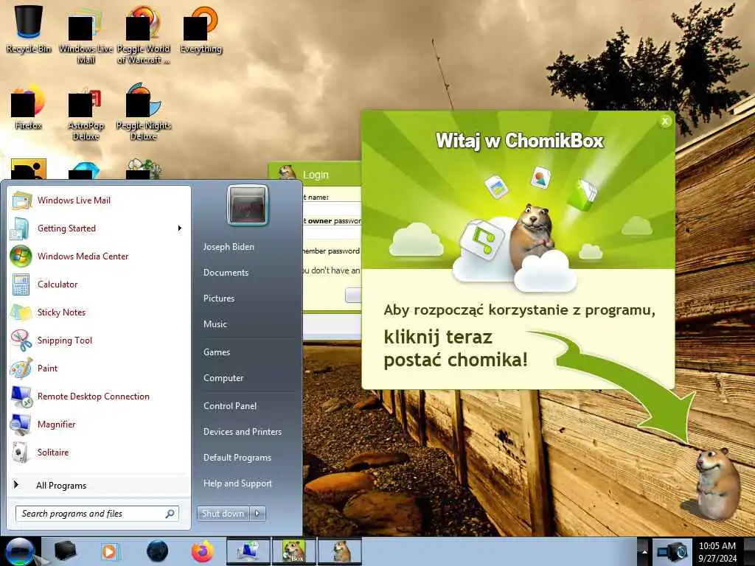This screenshot has width=755, height=566.
Task: Click the Firefox taskbar icon
Action: click(203, 551)
